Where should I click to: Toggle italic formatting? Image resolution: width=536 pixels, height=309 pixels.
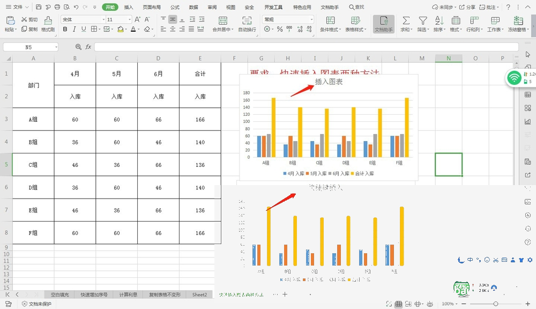(74, 29)
